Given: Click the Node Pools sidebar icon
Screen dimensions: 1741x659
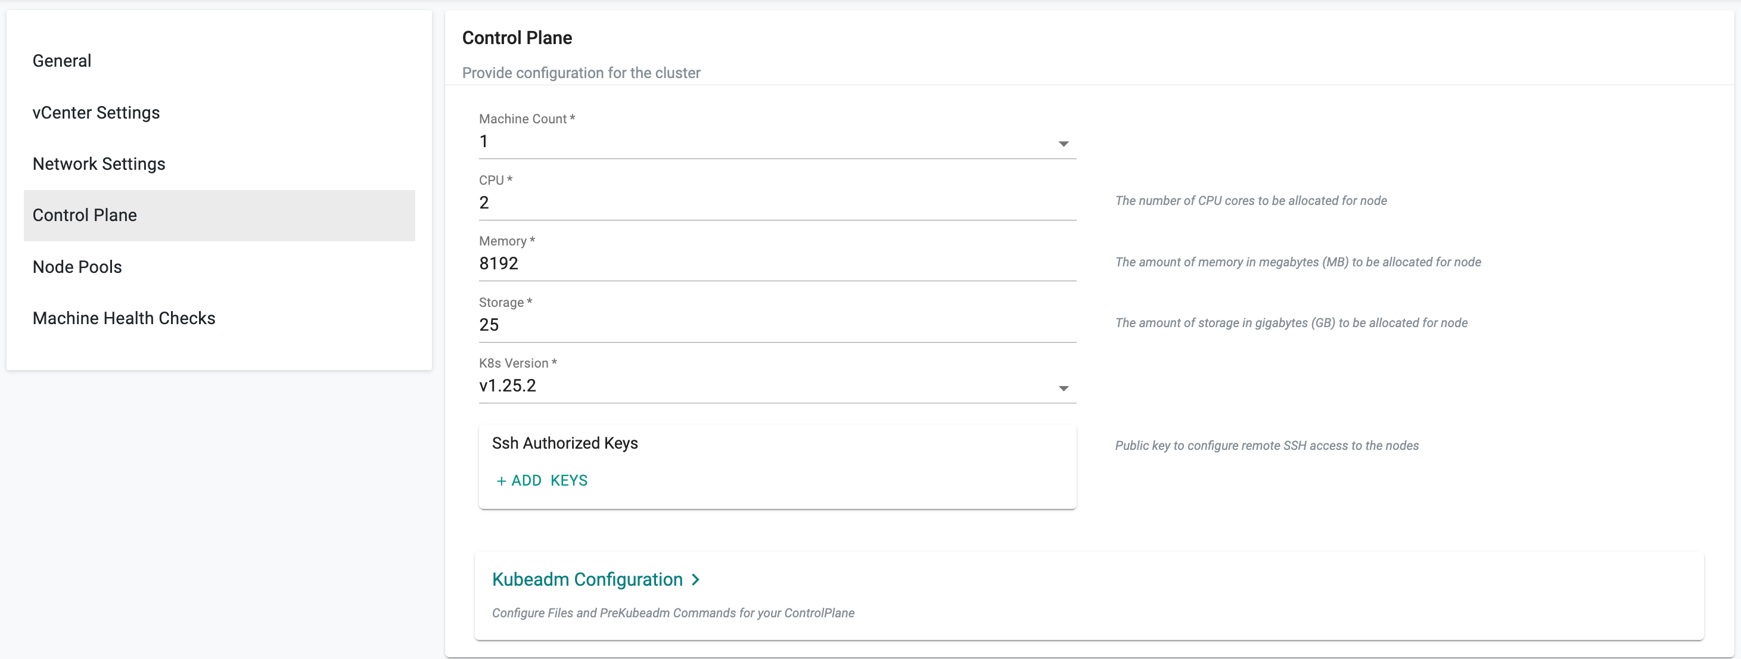Looking at the screenshot, I should [x=77, y=266].
